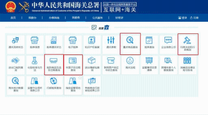Screen dimensions: 208x115
Task: Open 我要办 navigation tab
Action: (32, 18)
